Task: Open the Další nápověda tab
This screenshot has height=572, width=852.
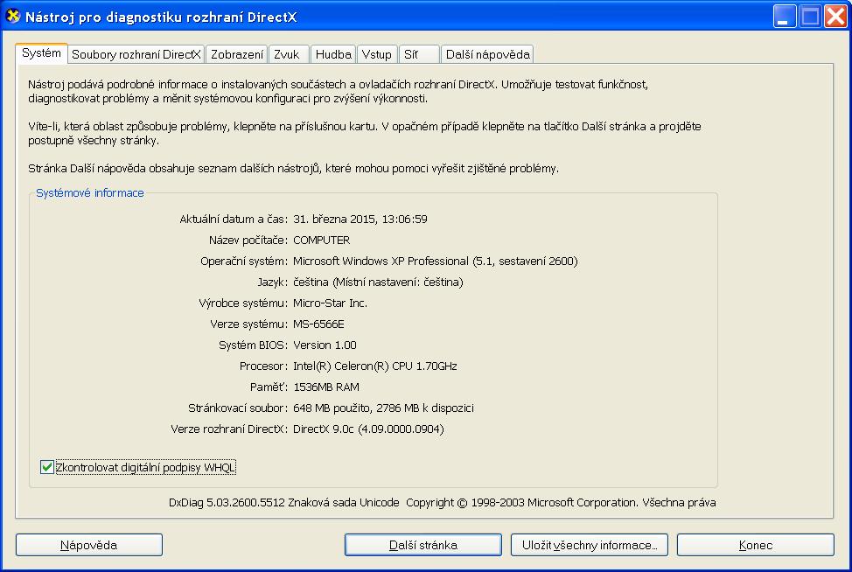Action: (x=487, y=54)
